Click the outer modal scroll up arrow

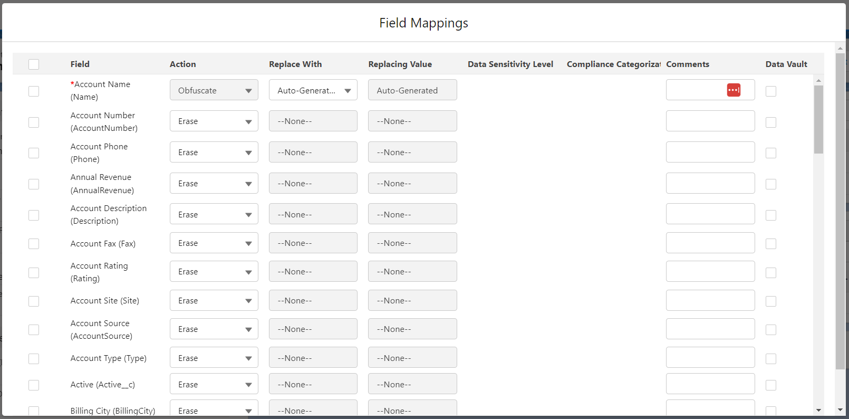pyautogui.click(x=840, y=49)
